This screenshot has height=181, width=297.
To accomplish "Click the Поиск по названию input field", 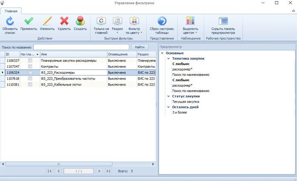I will (x=81, y=47).
